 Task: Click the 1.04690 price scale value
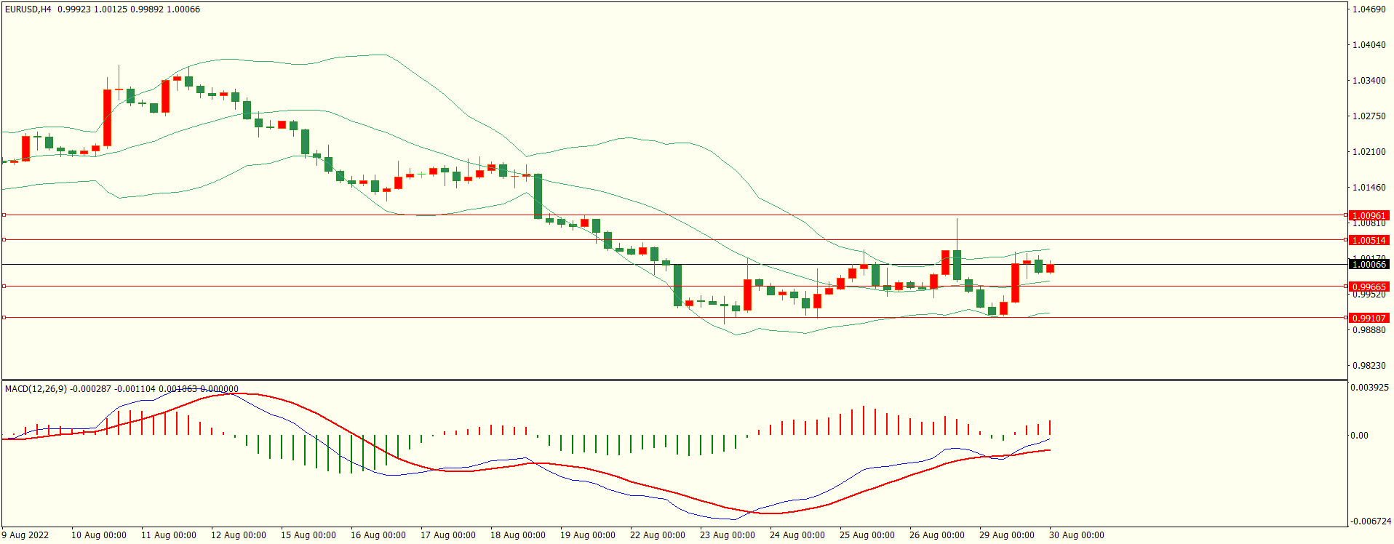click(x=1369, y=9)
